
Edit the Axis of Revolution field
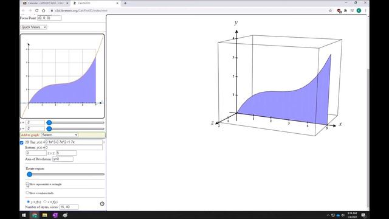tap(63, 159)
